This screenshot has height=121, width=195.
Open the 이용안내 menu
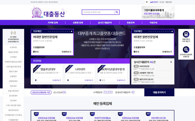coord(153,23)
